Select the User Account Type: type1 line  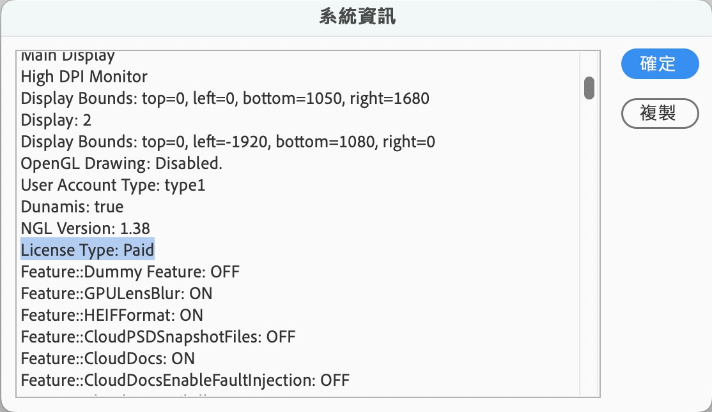[113, 186]
